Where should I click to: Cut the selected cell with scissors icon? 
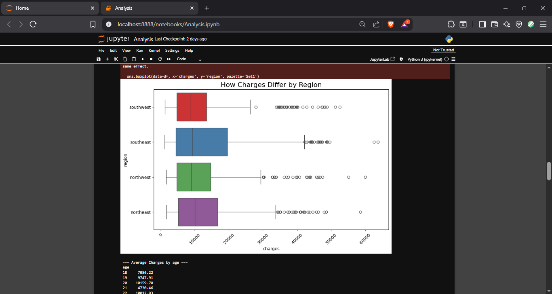click(116, 59)
